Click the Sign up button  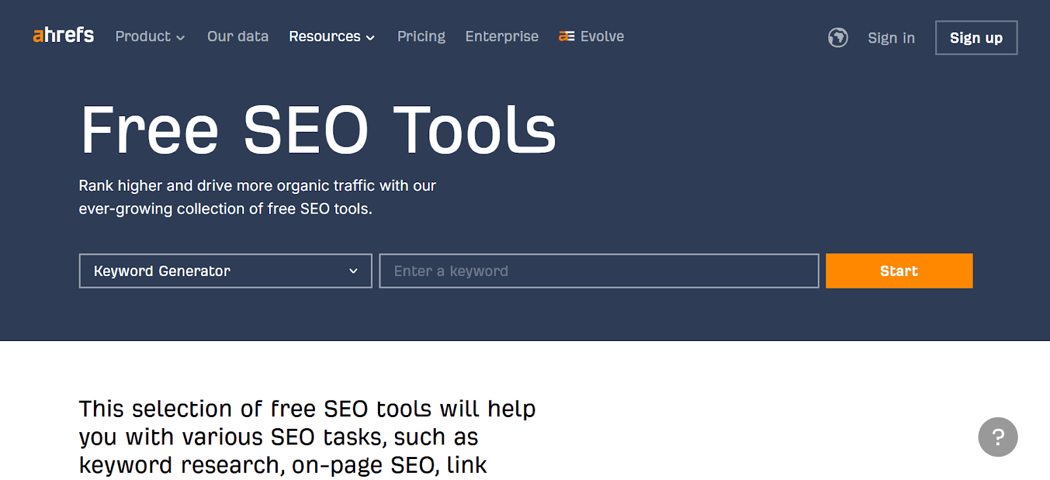(976, 37)
